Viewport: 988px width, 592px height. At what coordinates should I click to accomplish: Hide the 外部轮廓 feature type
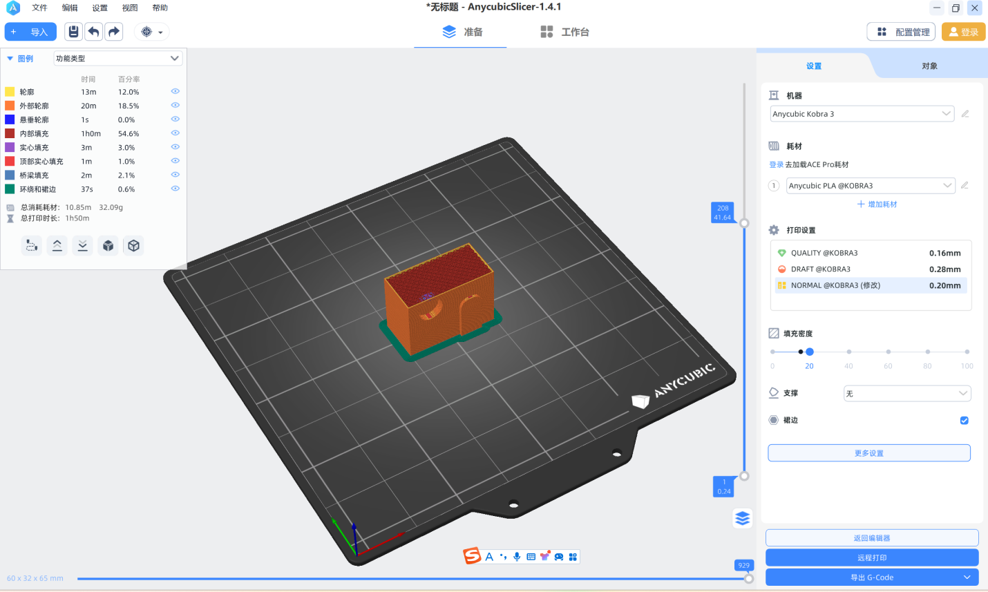175,106
